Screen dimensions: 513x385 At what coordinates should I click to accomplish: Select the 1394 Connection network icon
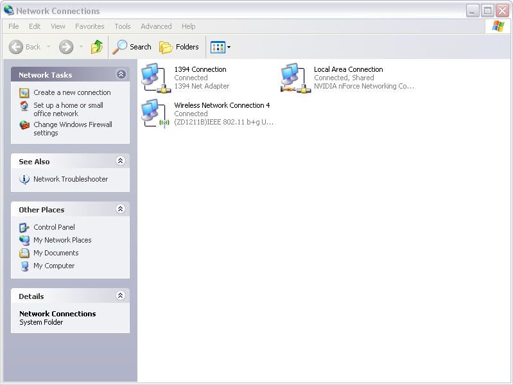156,78
